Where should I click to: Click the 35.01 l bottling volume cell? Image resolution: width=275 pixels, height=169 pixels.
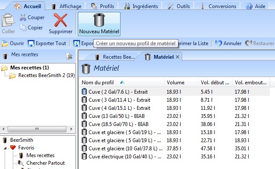(242, 149)
